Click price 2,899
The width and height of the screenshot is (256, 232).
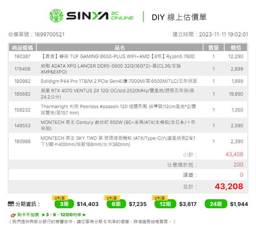(237, 69)
